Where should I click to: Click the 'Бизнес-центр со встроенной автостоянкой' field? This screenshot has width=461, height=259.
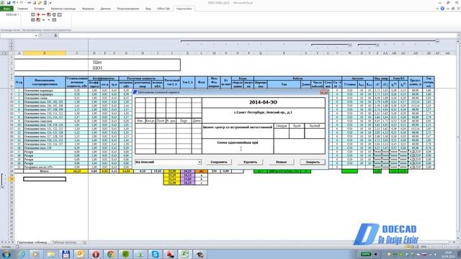point(238,131)
